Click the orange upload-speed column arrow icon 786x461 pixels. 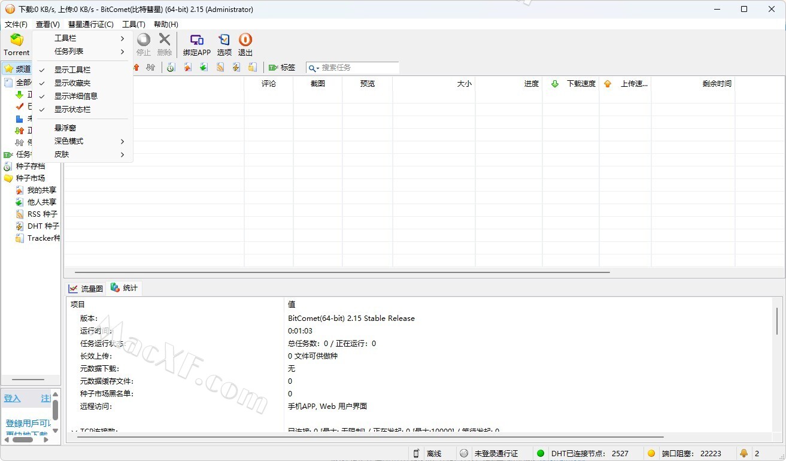(608, 84)
